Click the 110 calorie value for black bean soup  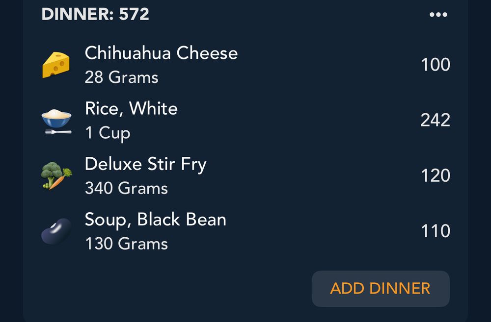(x=435, y=230)
